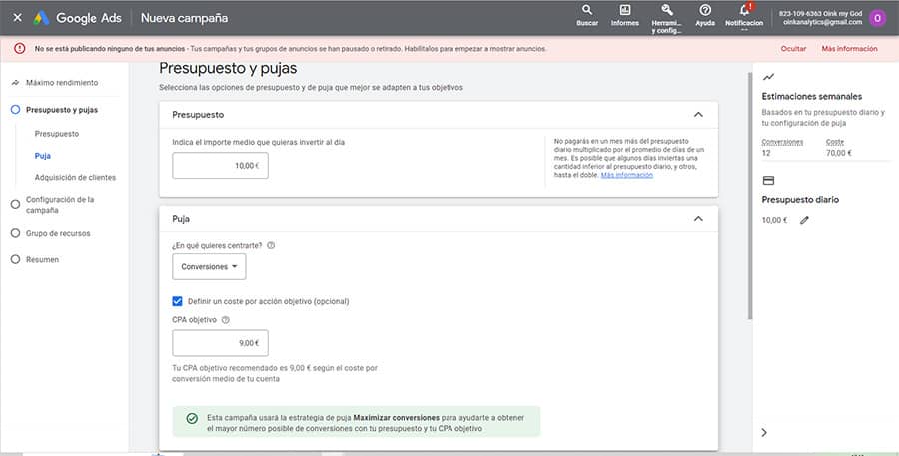Click the Presupuesto y pujas heading
The height and width of the screenshot is (456, 899).
[228, 68]
